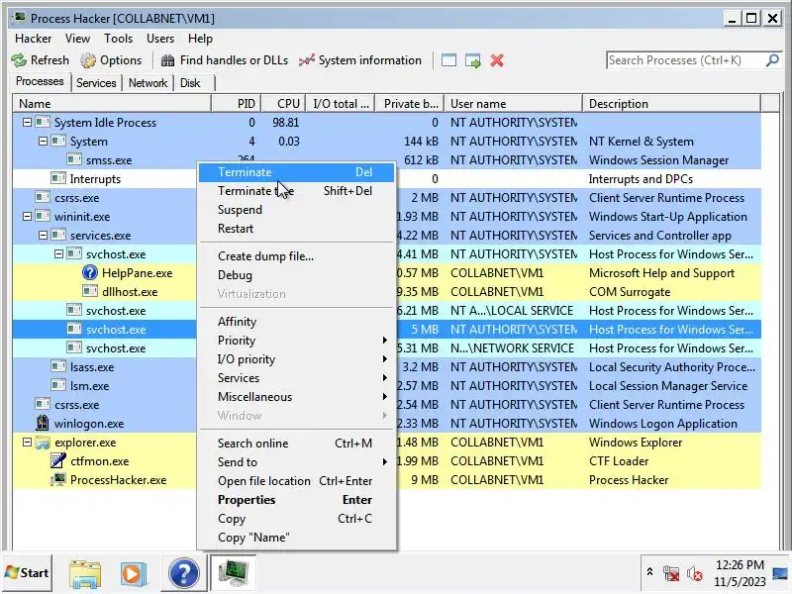Image resolution: width=792 pixels, height=594 pixels.
Task: Sort by the User name column header
Action: pyautogui.click(x=513, y=104)
